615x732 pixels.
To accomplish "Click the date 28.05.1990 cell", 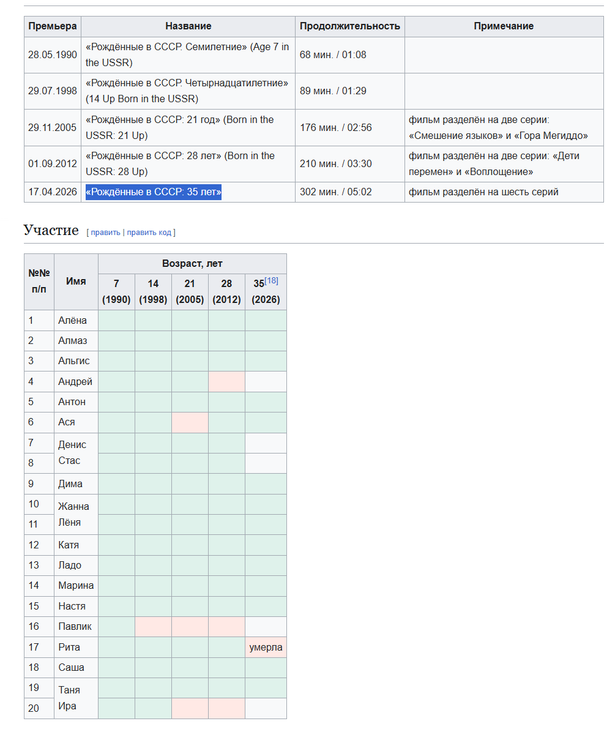I will point(53,55).
